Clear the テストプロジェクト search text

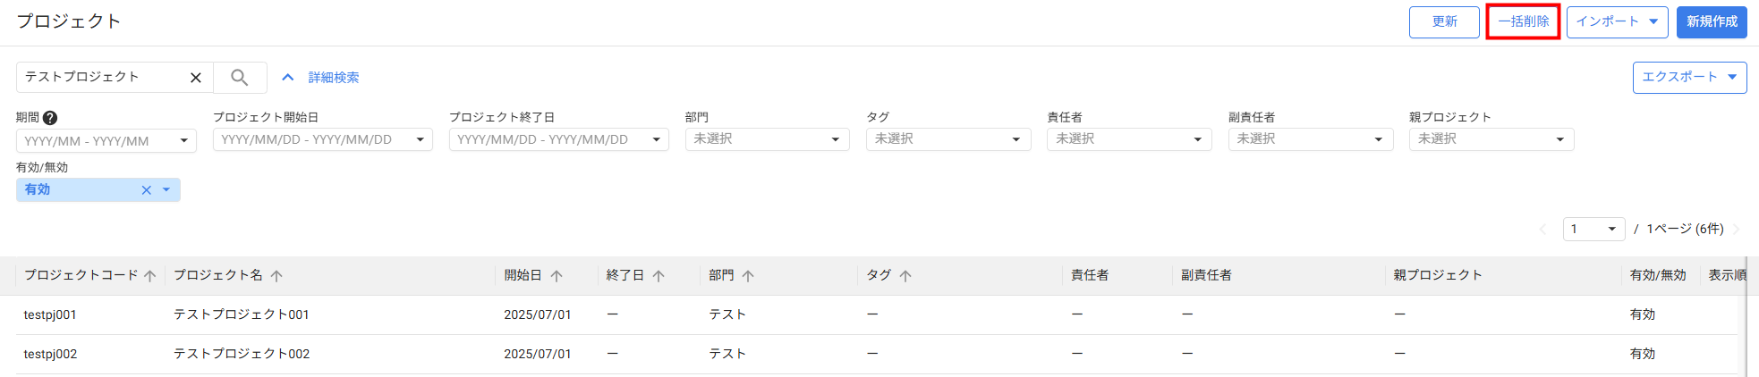point(196,78)
